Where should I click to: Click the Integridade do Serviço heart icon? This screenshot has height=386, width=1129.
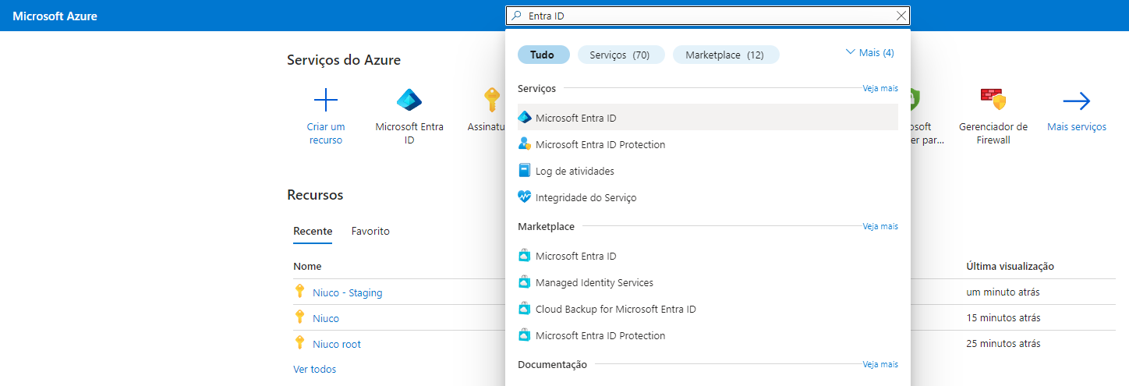tap(524, 197)
